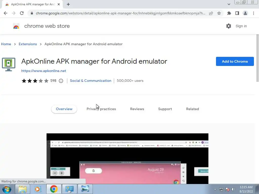Viewport: 259px width, 194px height.
Task: Go to Home breadcrumb link
Action: [6, 44]
